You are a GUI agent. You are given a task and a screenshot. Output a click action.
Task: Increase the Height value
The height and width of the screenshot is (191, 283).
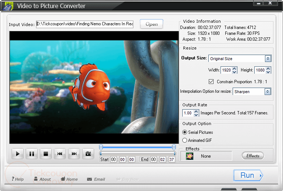[268, 69]
